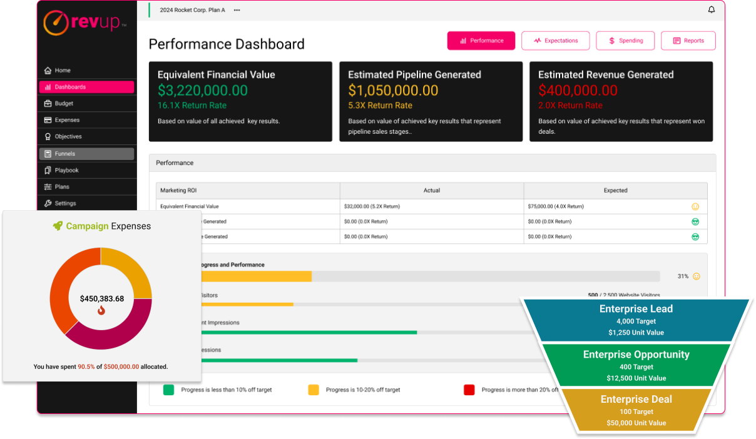The width and height of the screenshot is (756, 439).
Task: Open the notifications bell
Action: [712, 10]
